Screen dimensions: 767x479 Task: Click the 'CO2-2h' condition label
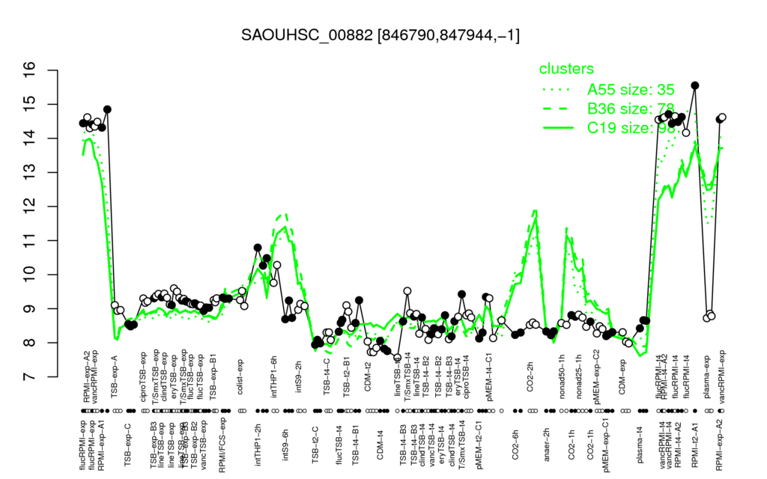pos(530,377)
